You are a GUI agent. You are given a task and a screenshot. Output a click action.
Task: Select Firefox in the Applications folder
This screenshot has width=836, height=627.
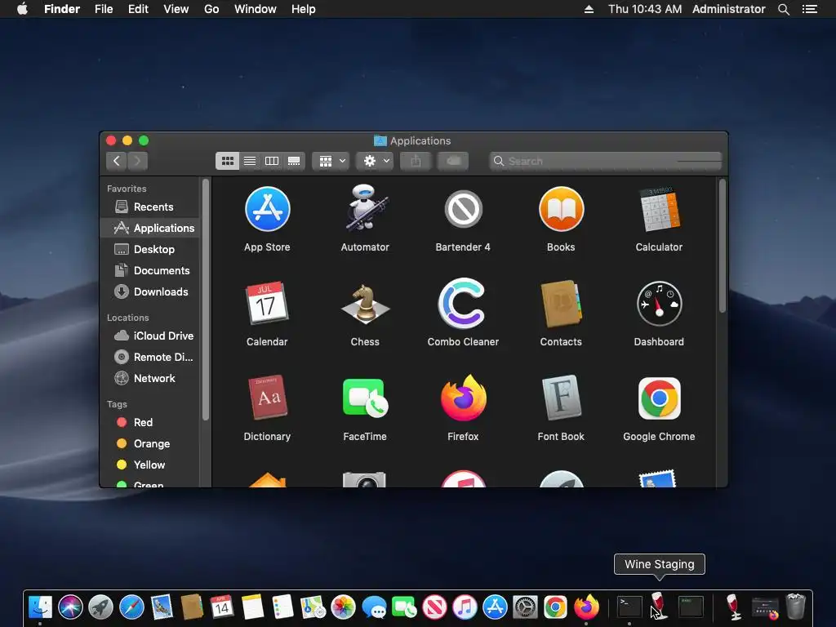463,398
